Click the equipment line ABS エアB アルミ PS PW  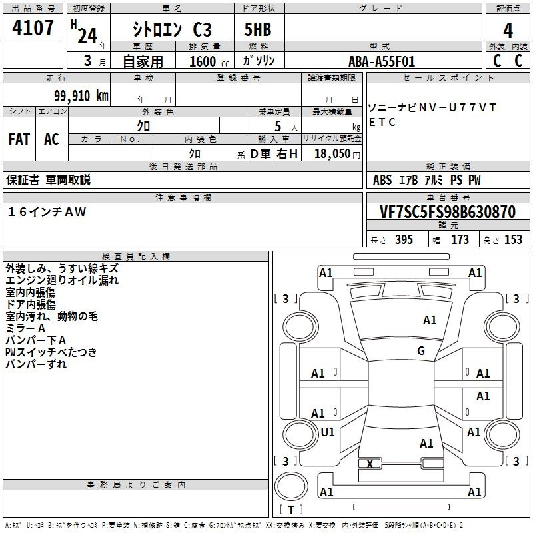click(426, 180)
